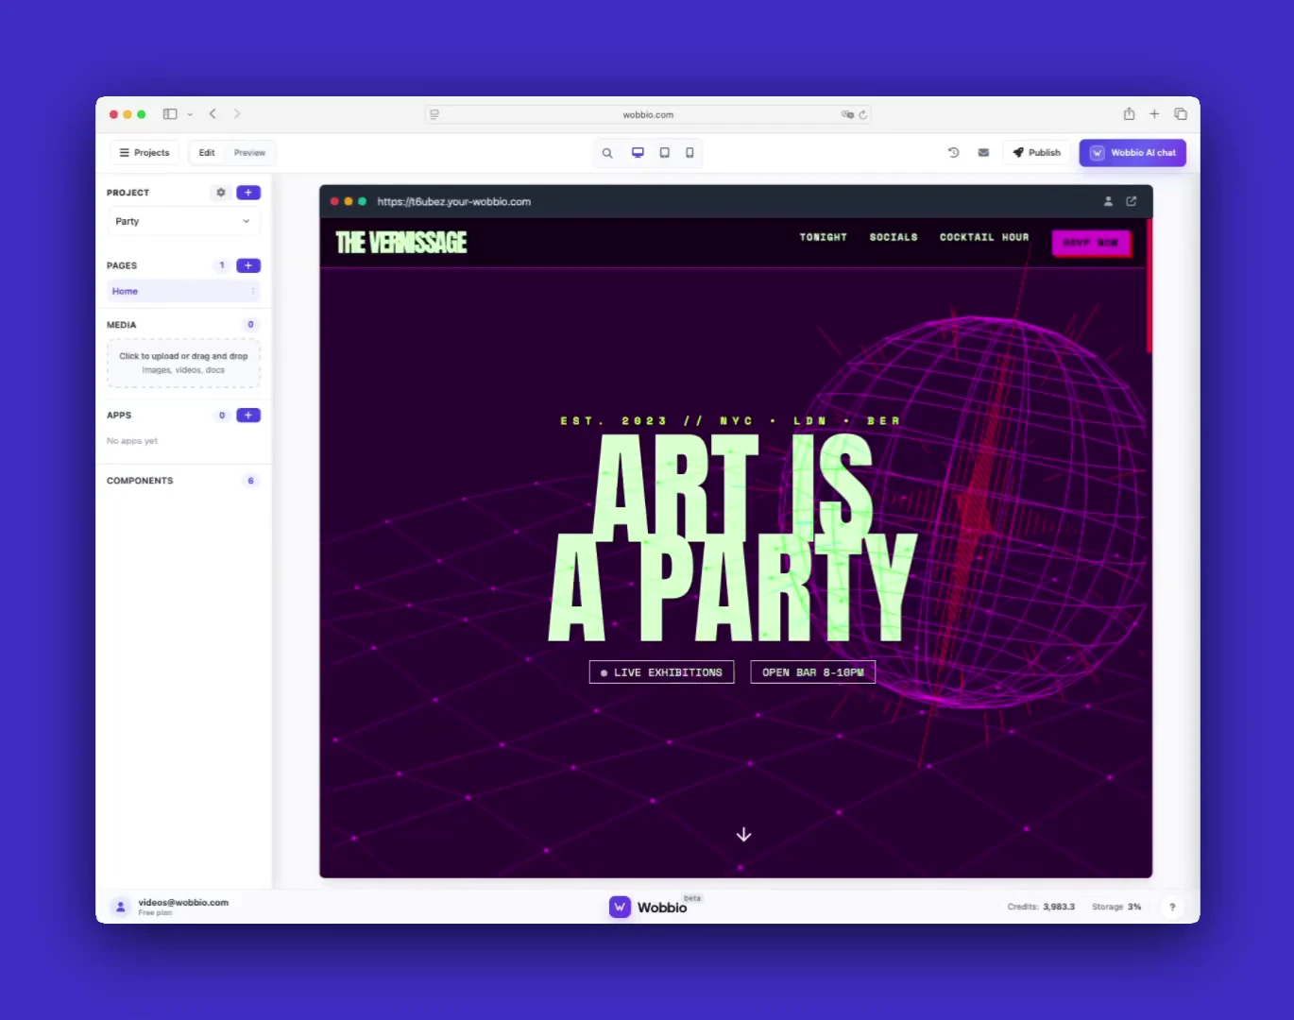Click the LIVE EXHIBITIONS badge
Screen dimensions: 1294x1020
point(661,672)
